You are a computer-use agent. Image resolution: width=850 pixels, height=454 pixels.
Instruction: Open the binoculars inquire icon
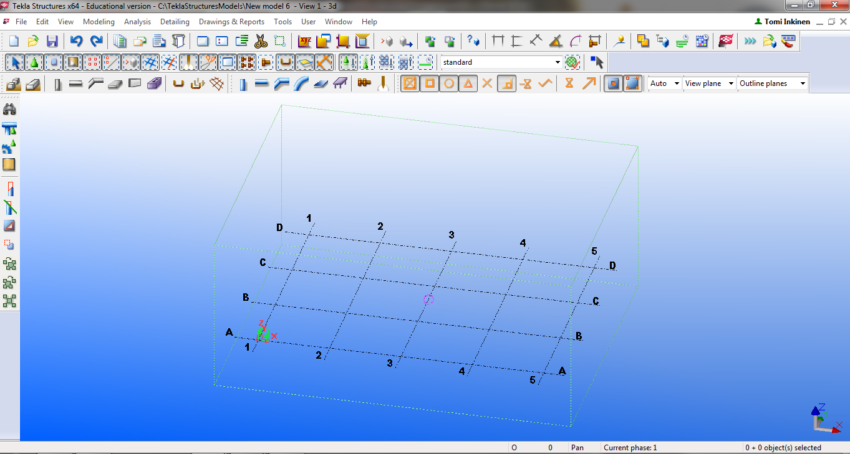click(9, 110)
